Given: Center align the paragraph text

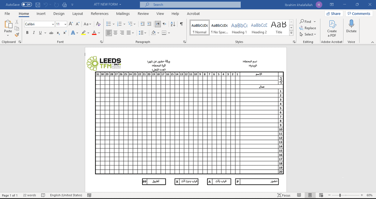Looking at the screenshot, I should pos(116,33).
